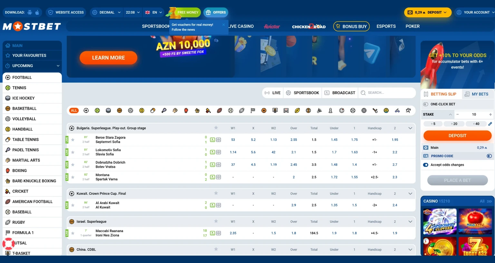Collapse the Israel Superleague section chevron
Screen dimensions: 495x263
[x=410, y=222]
